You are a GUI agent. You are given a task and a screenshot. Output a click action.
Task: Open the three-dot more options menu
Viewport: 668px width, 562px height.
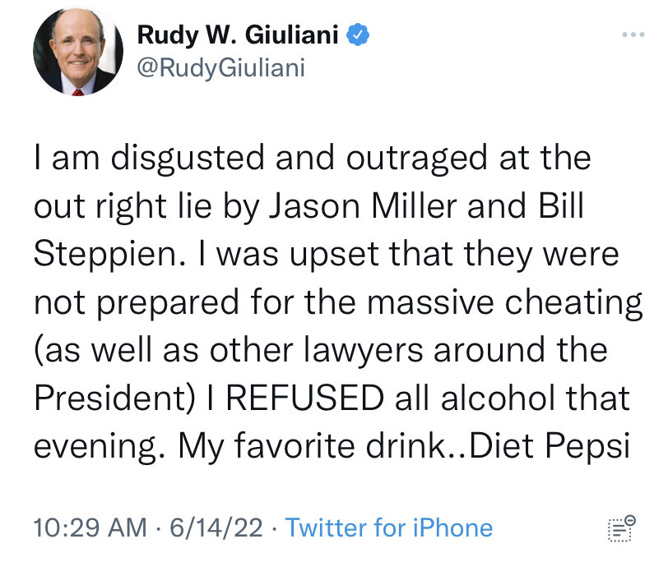(x=632, y=35)
